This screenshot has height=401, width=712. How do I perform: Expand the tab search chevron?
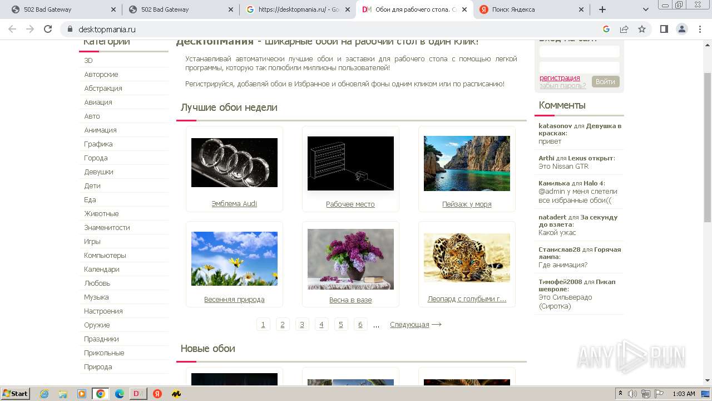(646, 9)
